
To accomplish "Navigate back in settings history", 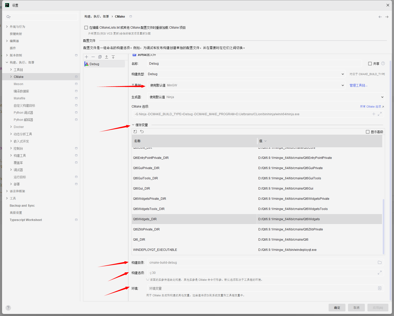I will pyautogui.click(x=380, y=17).
